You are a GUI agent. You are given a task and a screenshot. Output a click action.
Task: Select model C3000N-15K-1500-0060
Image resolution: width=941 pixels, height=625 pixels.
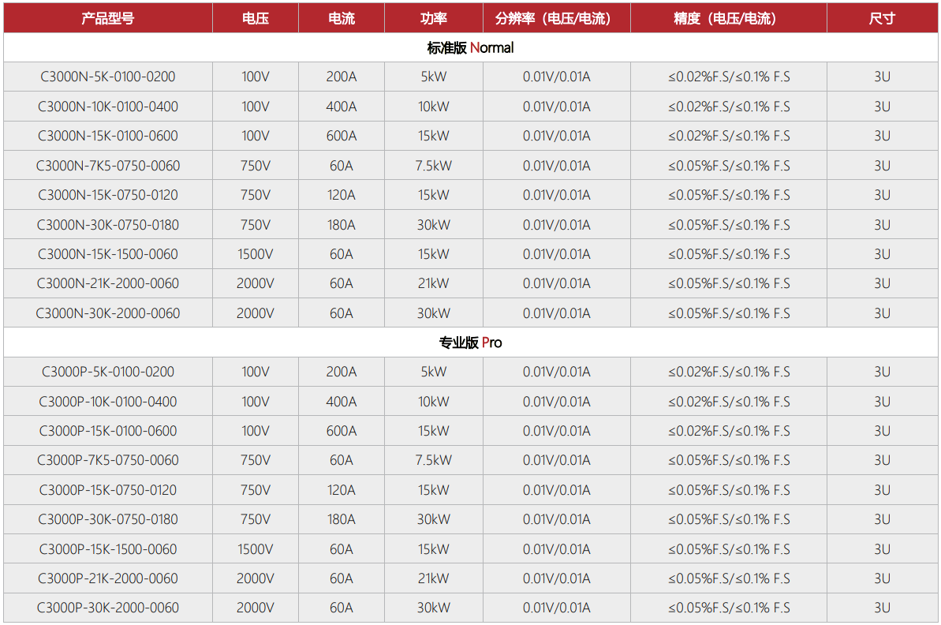pos(108,254)
